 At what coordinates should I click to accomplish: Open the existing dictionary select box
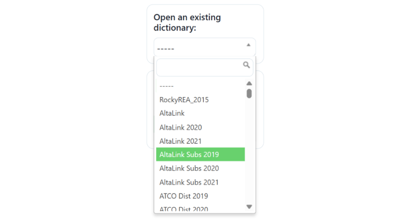coord(205,47)
